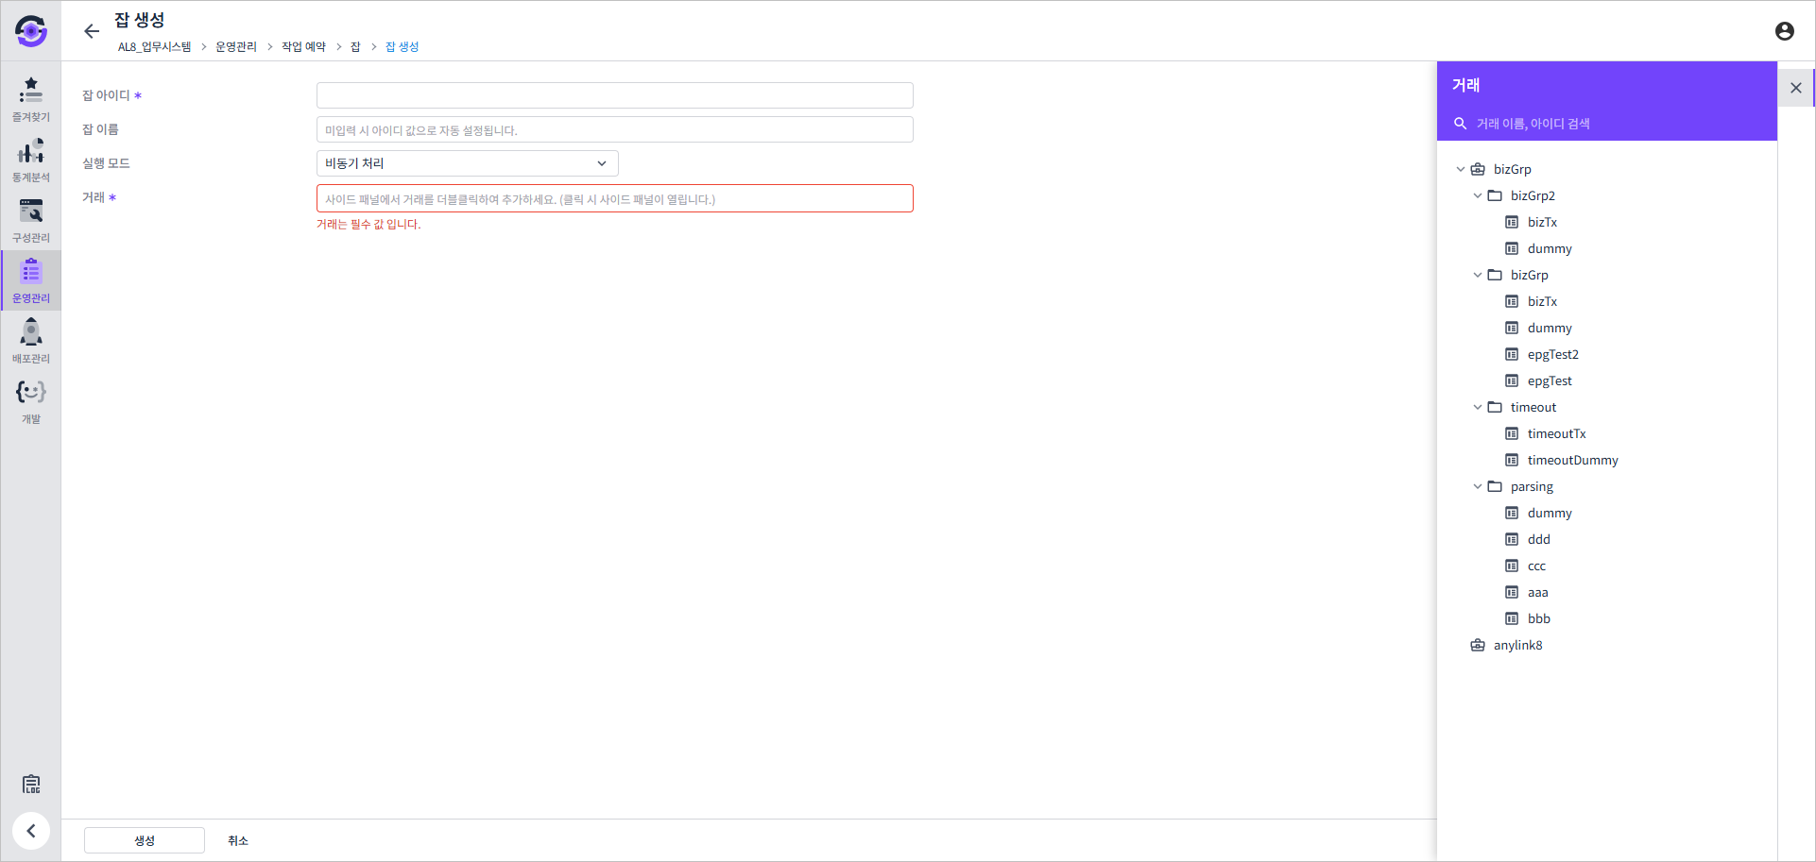Open 개발 development sidebar icon
1816x862 pixels.
click(x=31, y=401)
